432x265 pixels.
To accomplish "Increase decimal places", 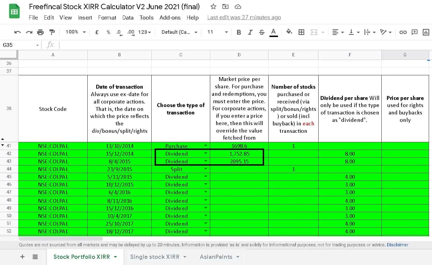I will click(x=131, y=32).
